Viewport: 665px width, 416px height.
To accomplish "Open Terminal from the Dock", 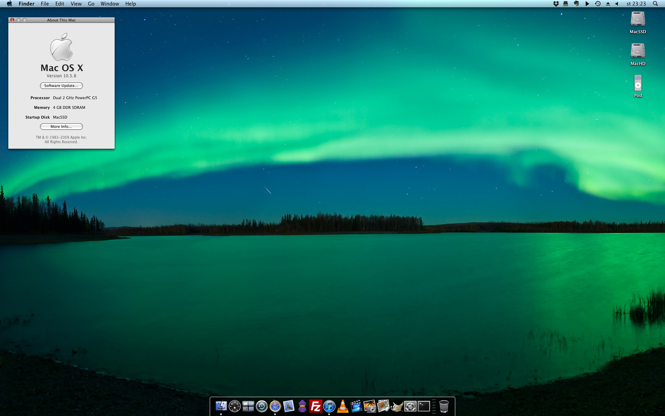I will click(x=424, y=406).
